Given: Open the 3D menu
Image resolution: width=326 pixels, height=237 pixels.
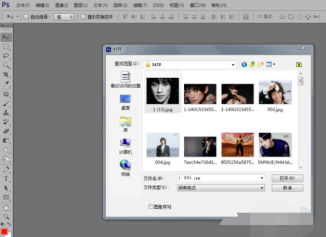Looking at the screenshot, I should (158, 5).
